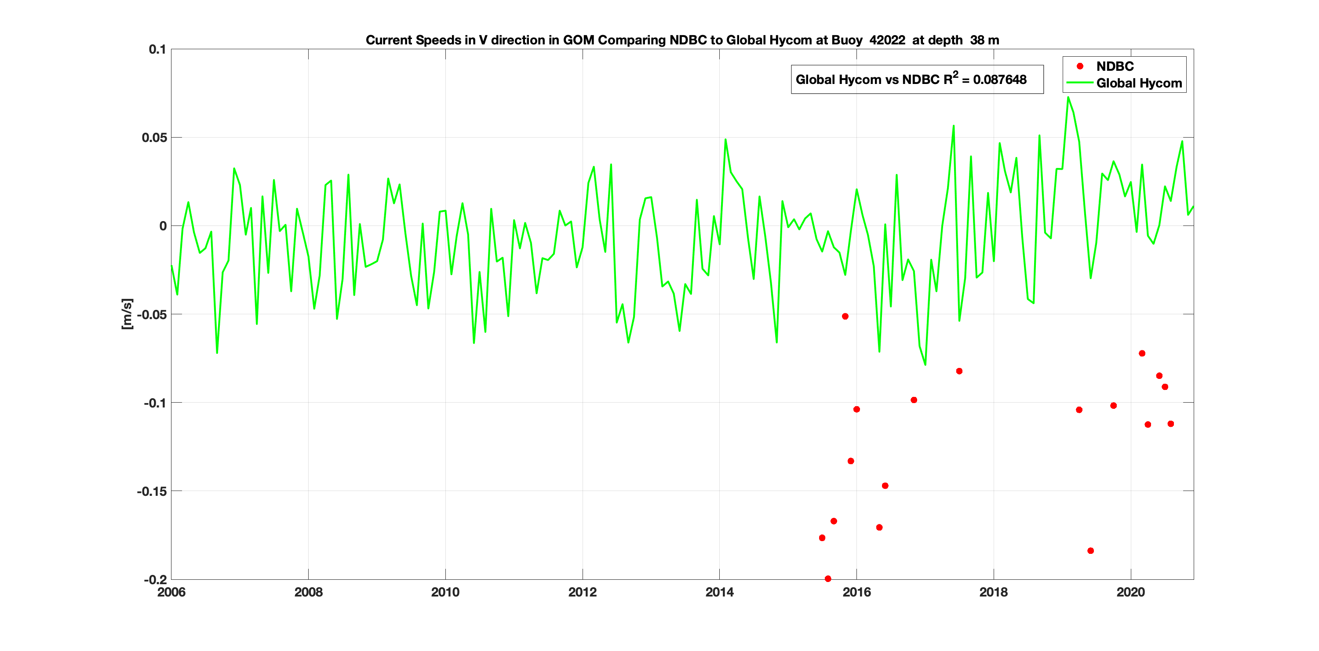
Task: Click the red NDBC marker in legend
Action: 1080,66
